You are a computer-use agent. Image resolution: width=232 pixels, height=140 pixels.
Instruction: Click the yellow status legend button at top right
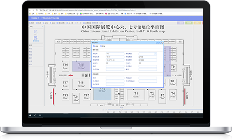(x=197, y=23)
